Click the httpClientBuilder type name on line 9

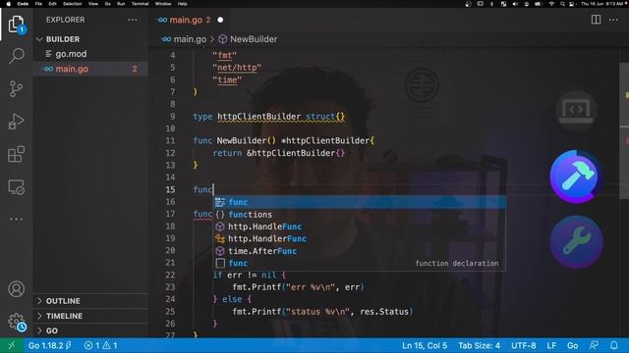pyautogui.click(x=259, y=117)
